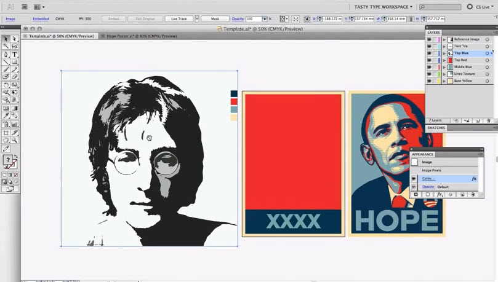The width and height of the screenshot is (498, 282).
Task: Select the Direct Selection tool
Action: coord(14,39)
